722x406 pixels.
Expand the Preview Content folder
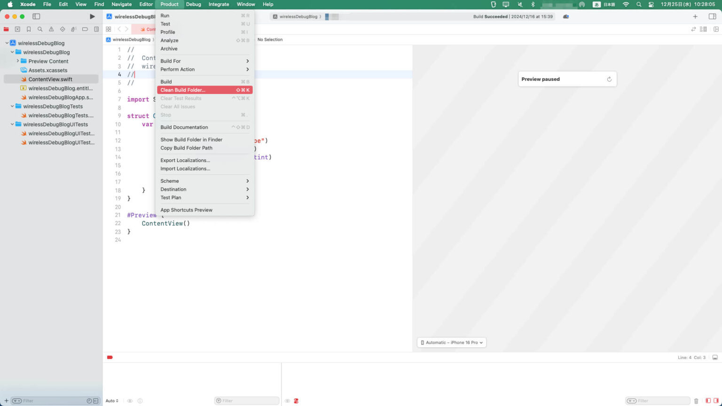pyautogui.click(x=18, y=61)
